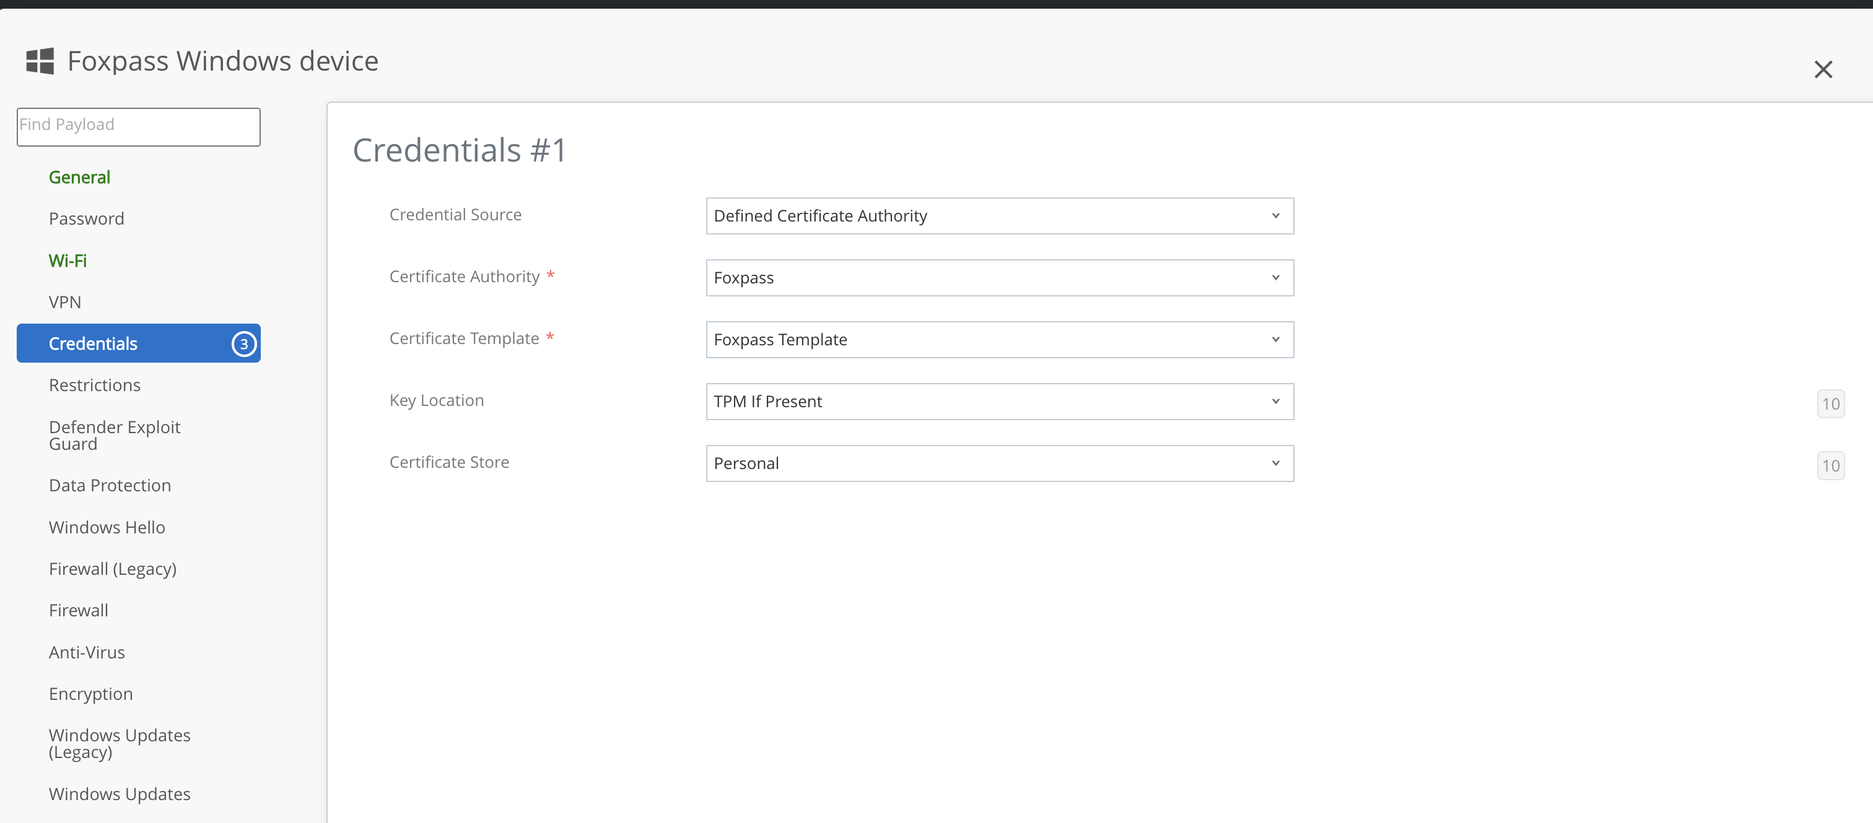Image resolution: width=1873 pixels, height=823 pixels.
Task: Click Windows Updates Legacy sidebar item
Action: click(118, 742)
